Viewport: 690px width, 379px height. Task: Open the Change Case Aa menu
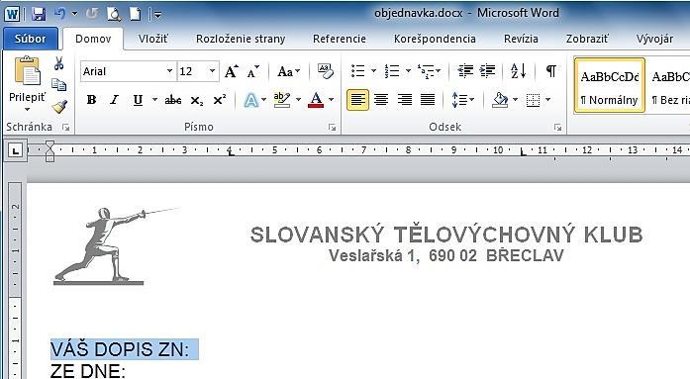coord(289,71)
